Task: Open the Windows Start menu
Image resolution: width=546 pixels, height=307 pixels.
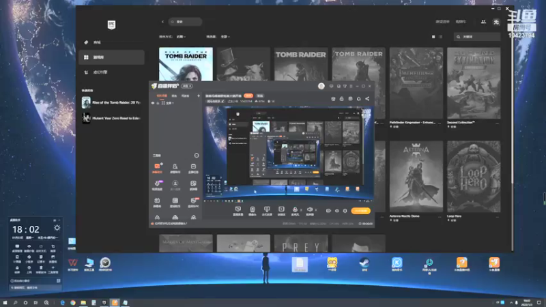Action: pyautogui.click(x=5, y=303)
